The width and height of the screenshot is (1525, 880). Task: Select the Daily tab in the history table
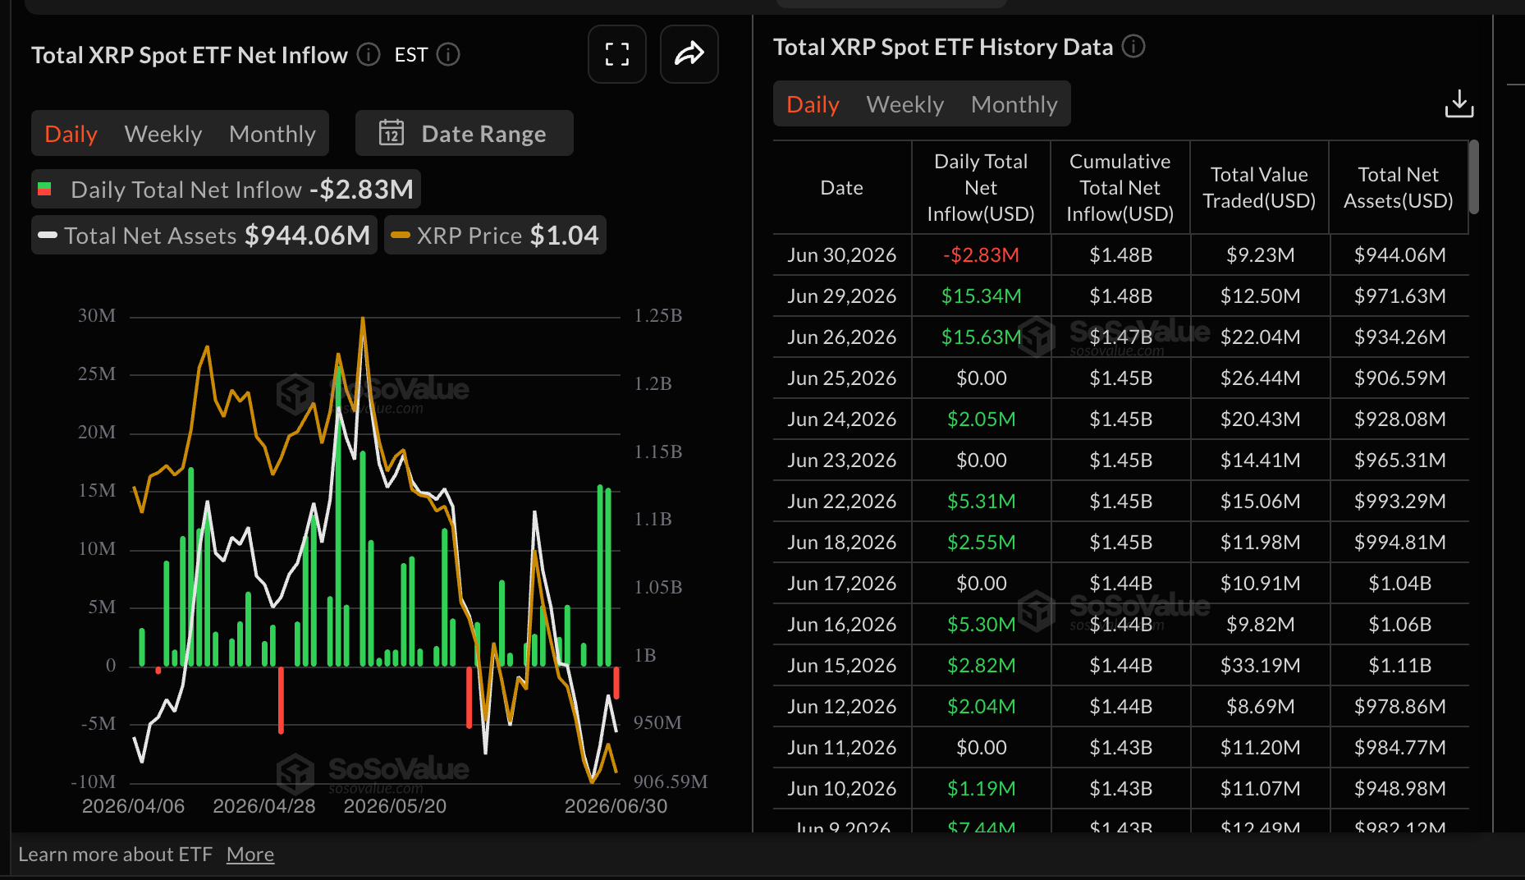point(813,104)
